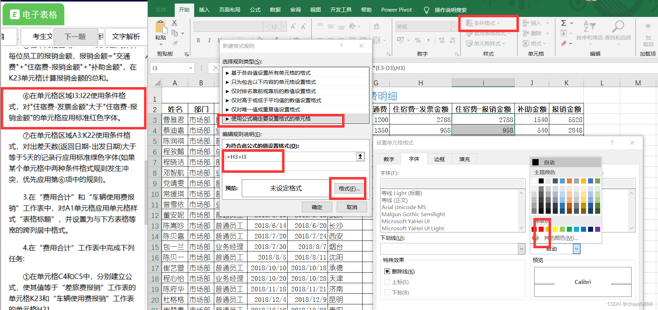Click the bottom align icon
Image resolution: width=658 pixels, height=310 pixels.
pyautogui.click(x=341, y=27)
